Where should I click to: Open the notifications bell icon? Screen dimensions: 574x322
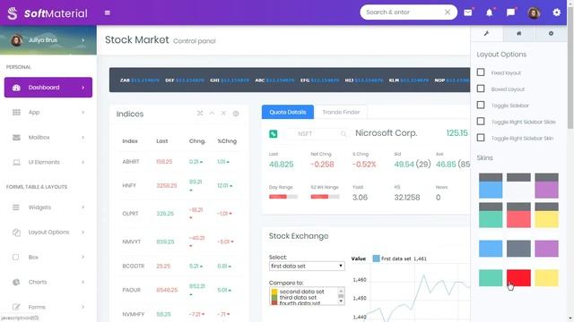[x=489, y=13]
